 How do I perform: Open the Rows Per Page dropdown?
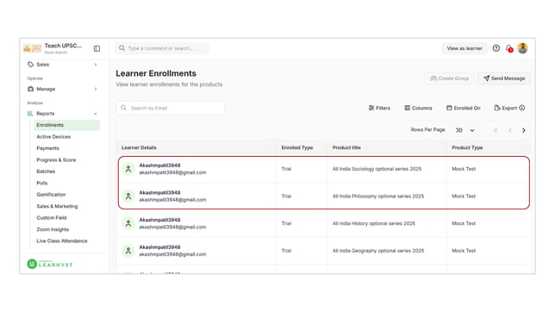click(465, 130)
